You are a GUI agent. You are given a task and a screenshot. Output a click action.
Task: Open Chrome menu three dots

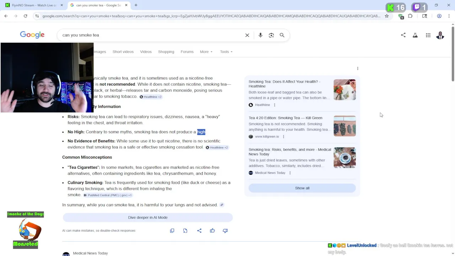[x=449, y=16]
